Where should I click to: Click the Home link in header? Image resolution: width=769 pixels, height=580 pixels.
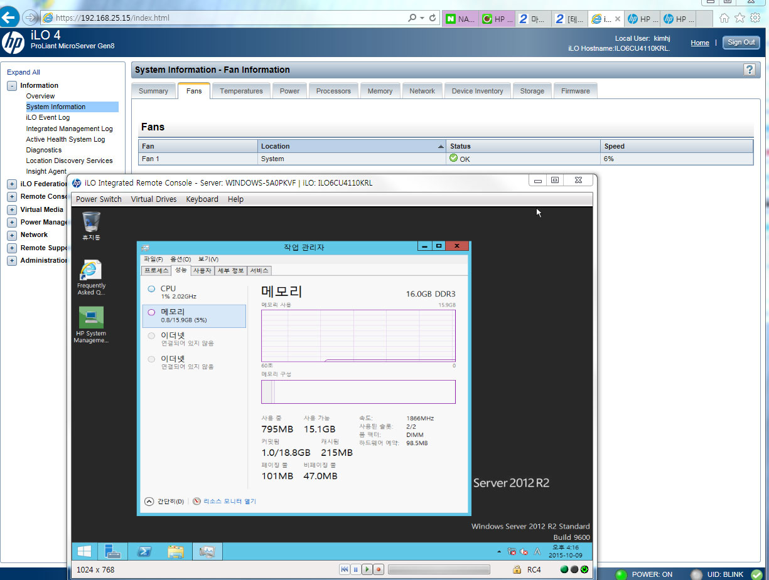[700, 43]
